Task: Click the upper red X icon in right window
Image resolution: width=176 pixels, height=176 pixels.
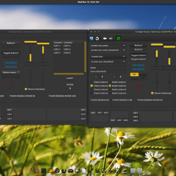Action: point(138,85)
